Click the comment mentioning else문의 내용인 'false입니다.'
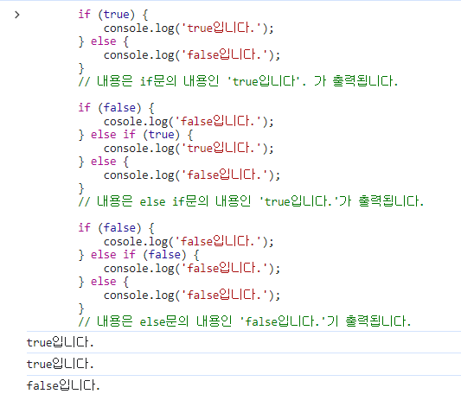Image resolution: width=461 pixels, height=394 pixels. pyautogui.click(x=245, y=321)
